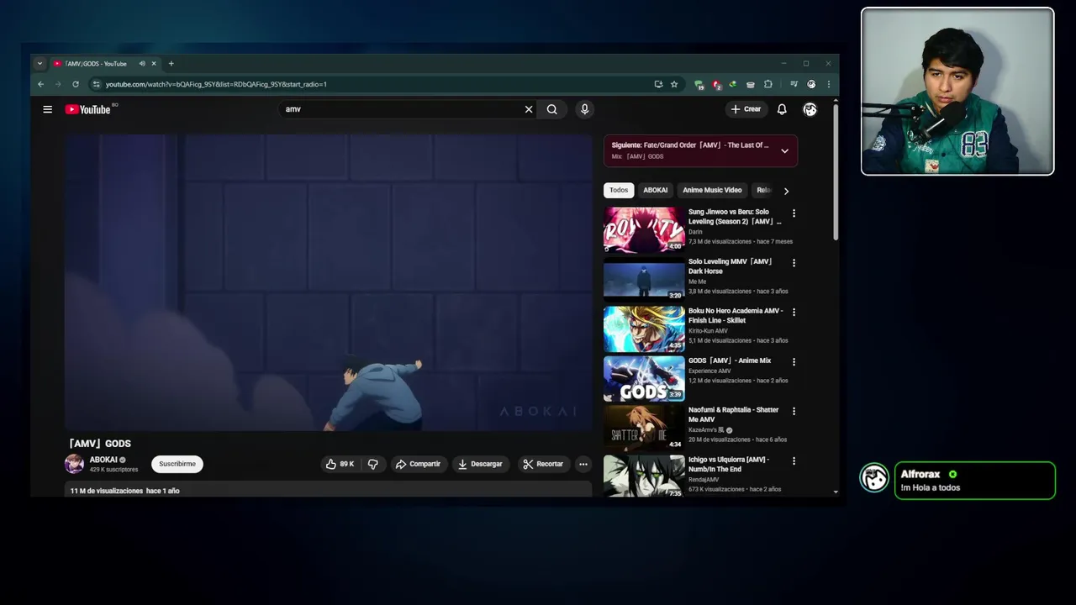
Task: Open the ABOKAI channel name link
Action: (x=103, y=460)
